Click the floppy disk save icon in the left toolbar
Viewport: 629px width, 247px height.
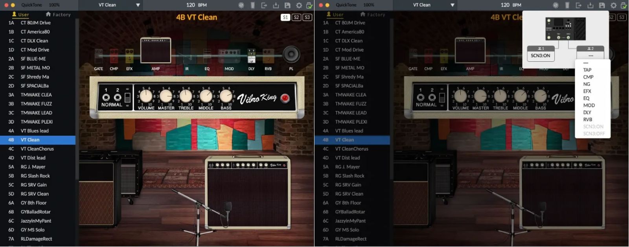[287, 5]
